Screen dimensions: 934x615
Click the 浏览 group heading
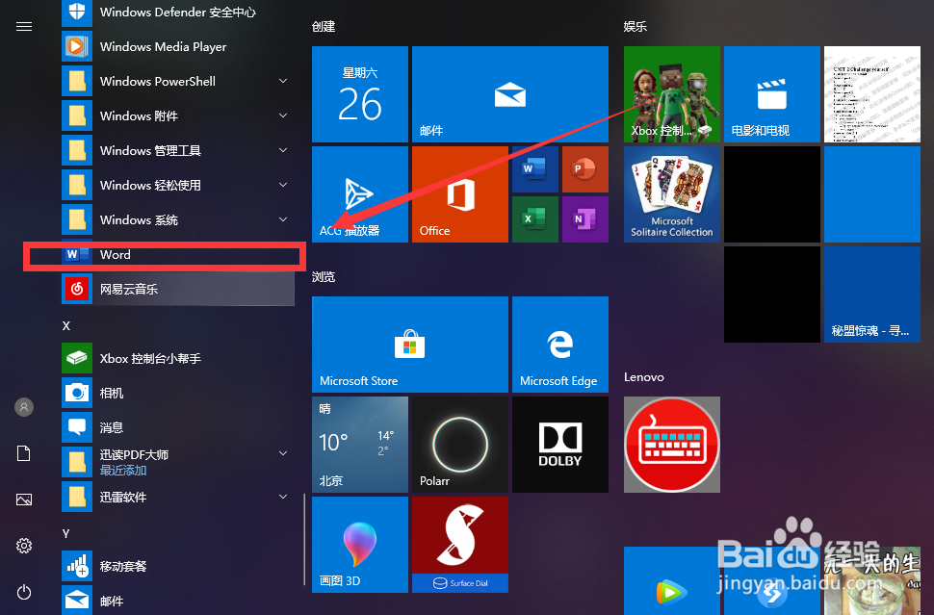(324, 276)
